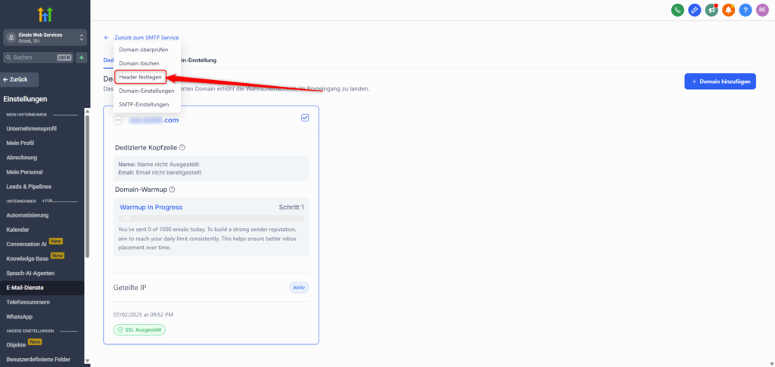775x367 pixels.
Task: Open the blurred .com domain link
Action: pyautogui.click(x=154, y=120)
